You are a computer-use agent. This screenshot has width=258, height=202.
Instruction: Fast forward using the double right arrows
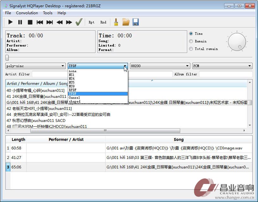69,22
